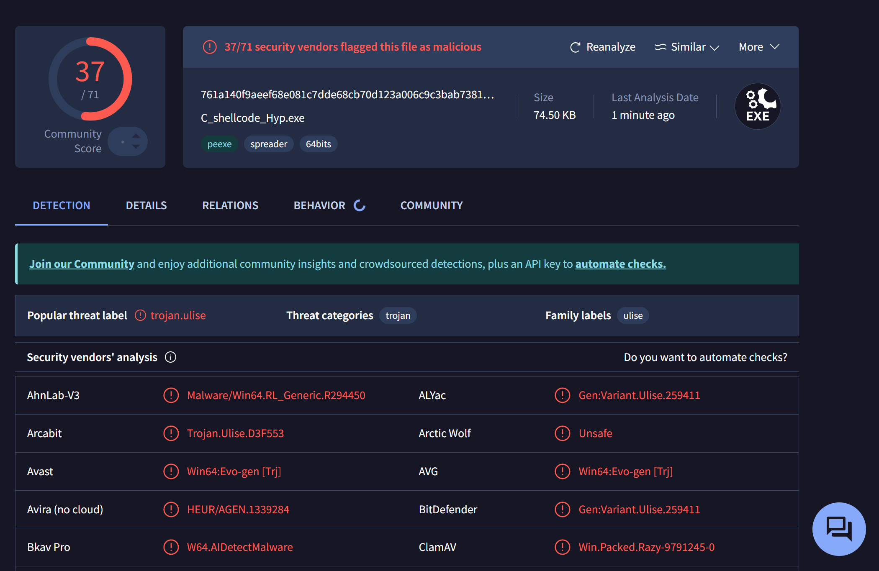Open the chat bubble widget
The width and height of the screenshot is (879, 571).
839,529
